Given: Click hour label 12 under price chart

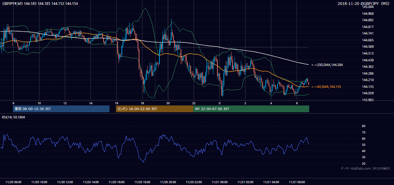Looking at the screenshot, I should (x=65, y=103).
